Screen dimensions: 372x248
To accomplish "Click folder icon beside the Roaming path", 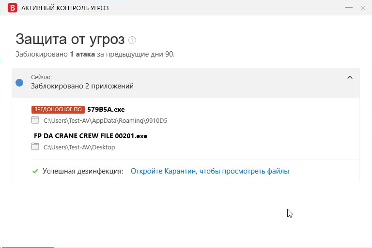I will [x=35, y=120].
